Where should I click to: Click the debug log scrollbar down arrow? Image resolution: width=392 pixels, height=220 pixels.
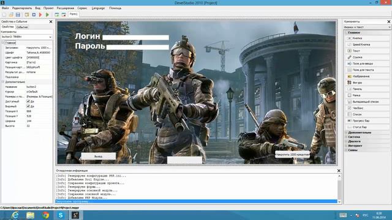pos(339,202)
